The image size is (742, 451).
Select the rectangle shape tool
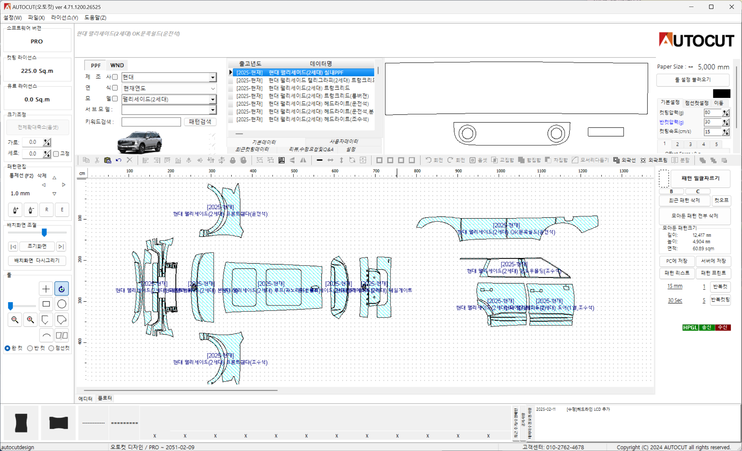point(46,304)
